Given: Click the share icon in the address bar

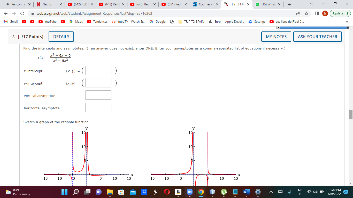Looking at the screenshot, I should point(298,13).
